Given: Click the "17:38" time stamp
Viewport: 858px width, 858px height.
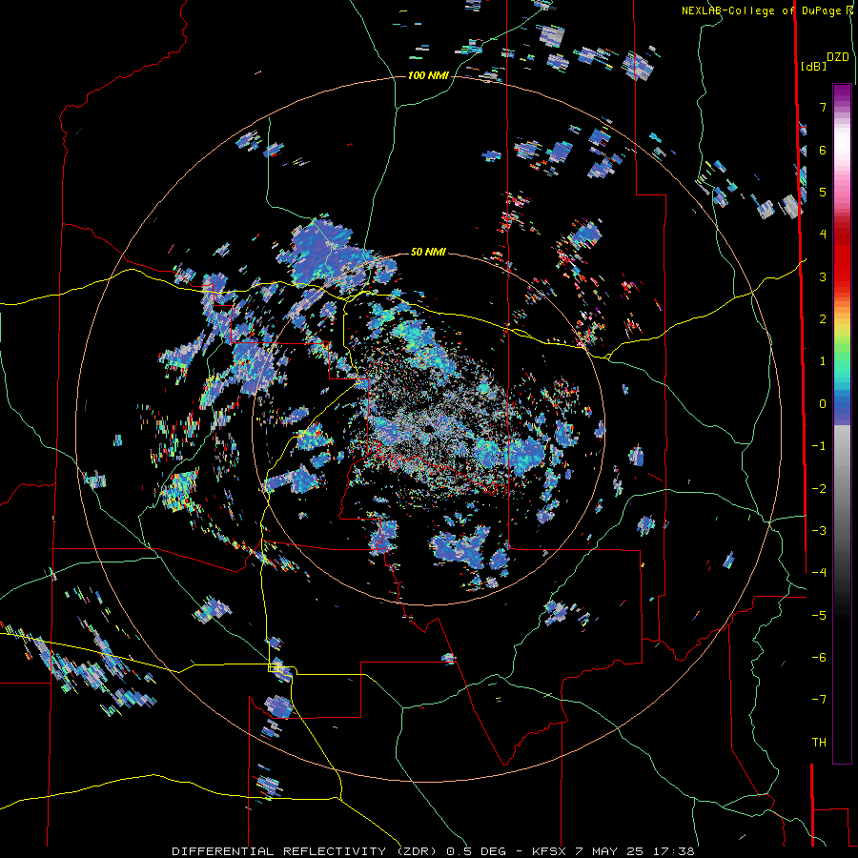Looking at the screenshot, I should pos(676,851).
